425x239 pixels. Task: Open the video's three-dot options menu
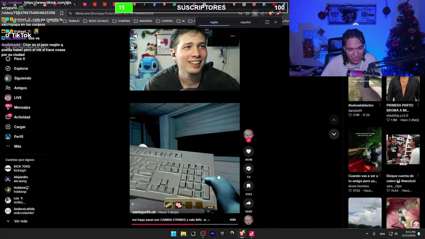pyautogui.click(x=232, y=36)
